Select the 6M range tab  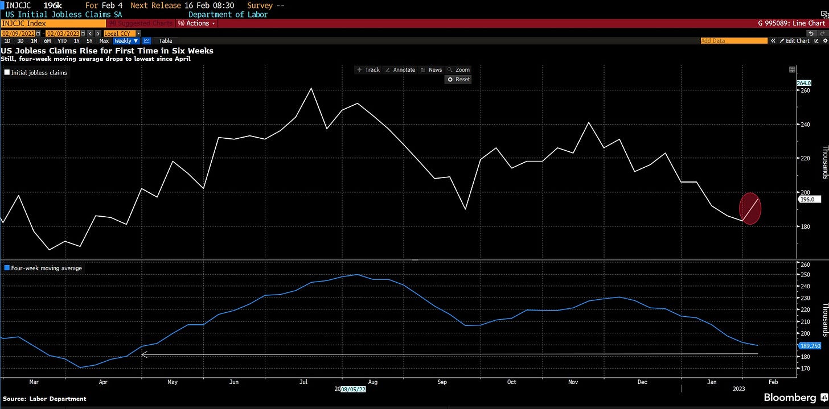coord(47,41)
